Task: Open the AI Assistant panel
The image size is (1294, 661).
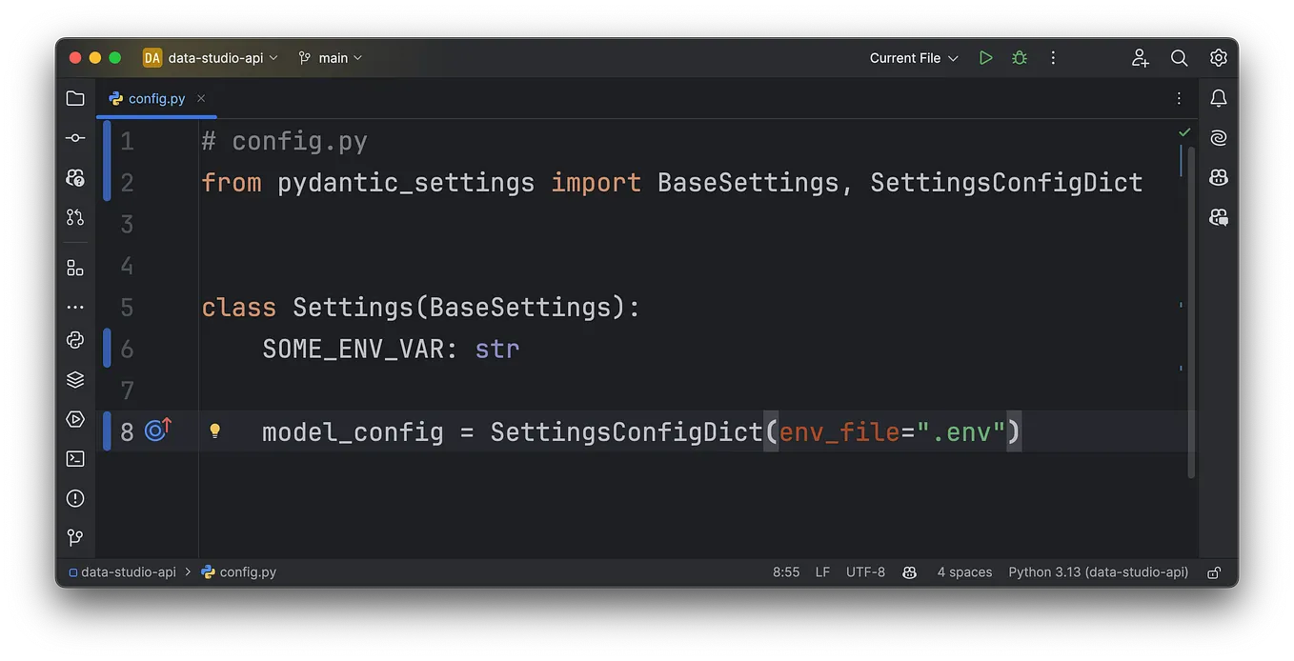Action: pos(1218,136)
